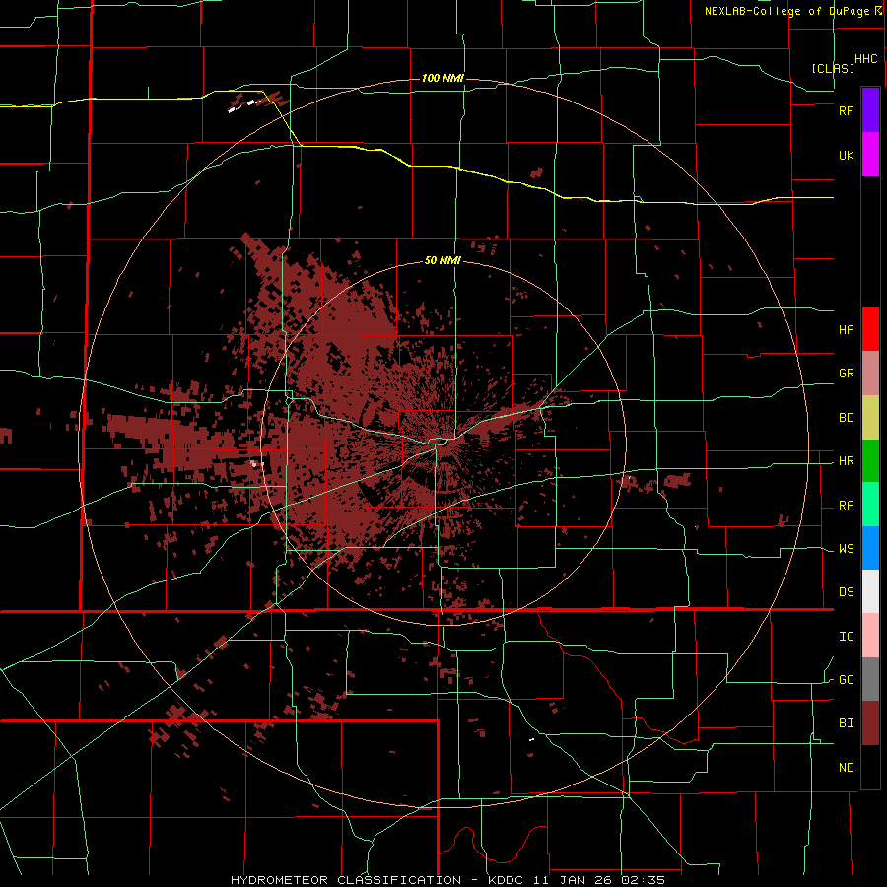Click the dark green HR legend swatch

[870, 461]
